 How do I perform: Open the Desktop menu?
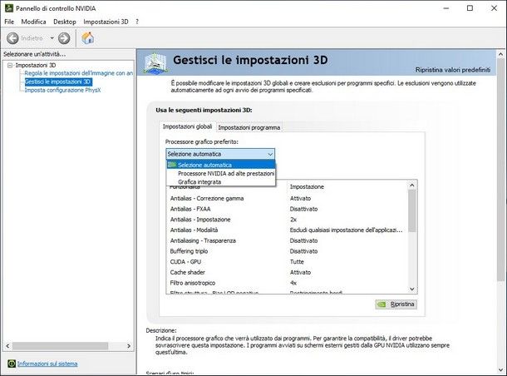coord(65,22)
